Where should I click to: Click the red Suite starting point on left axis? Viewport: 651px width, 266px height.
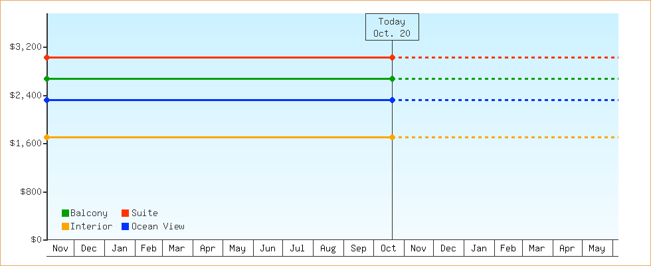point(46,58)
